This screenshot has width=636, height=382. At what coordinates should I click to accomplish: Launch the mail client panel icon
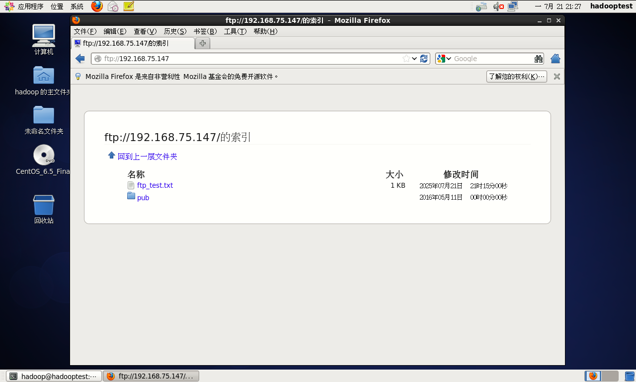[113, 6]
